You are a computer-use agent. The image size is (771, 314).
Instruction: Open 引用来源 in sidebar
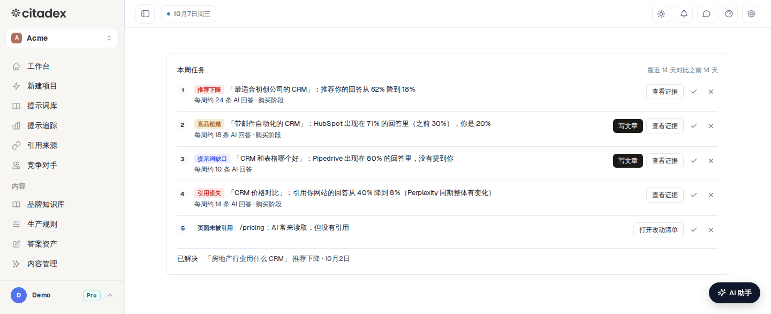[x=62, y=146]
